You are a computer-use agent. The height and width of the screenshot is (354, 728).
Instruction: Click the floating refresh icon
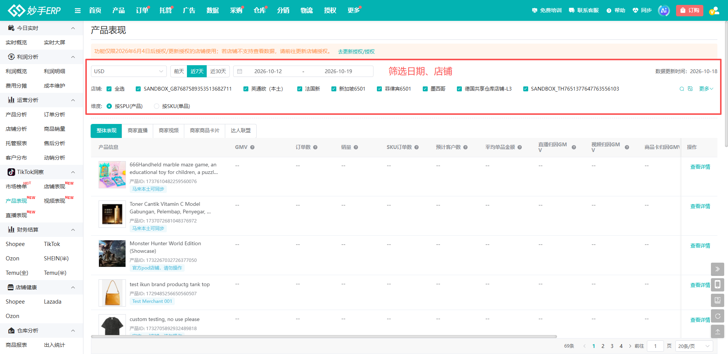(717, 316)
